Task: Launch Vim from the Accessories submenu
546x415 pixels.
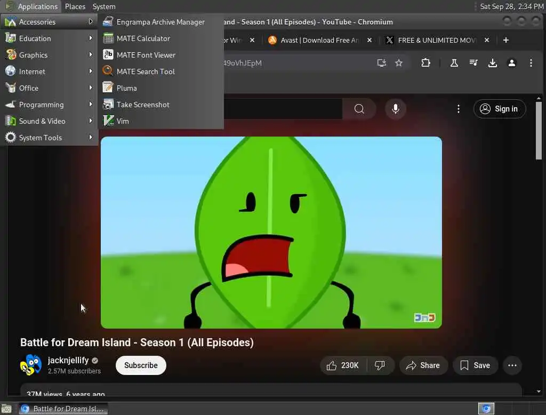Action: pyautogui.click(x=160, y=121)
